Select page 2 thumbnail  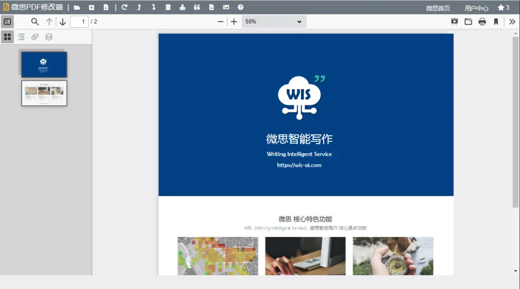[44, 93]
